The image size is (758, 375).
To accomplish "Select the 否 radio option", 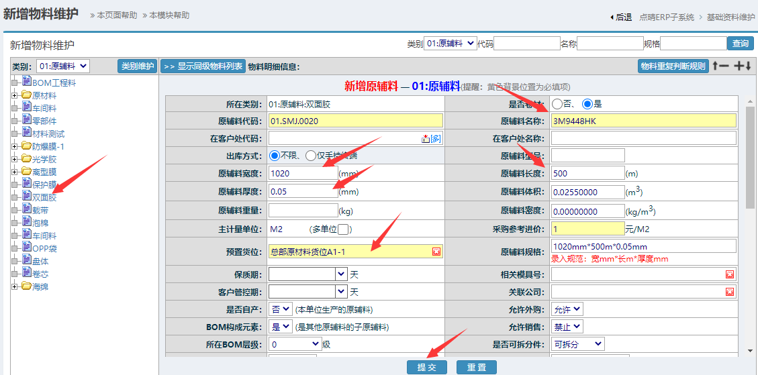I will click(x=557, y=104).
